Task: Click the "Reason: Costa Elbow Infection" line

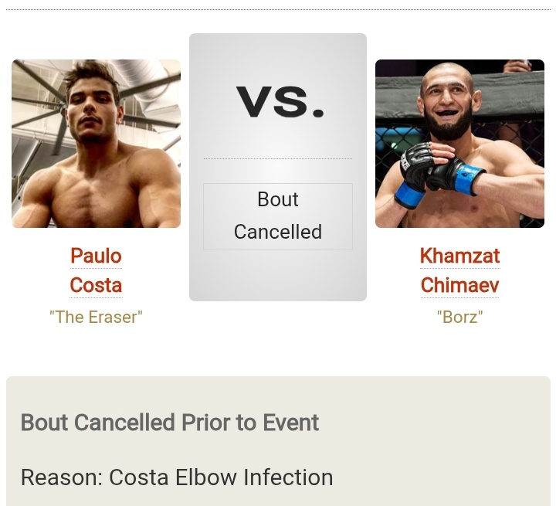Action: point(177,477)
